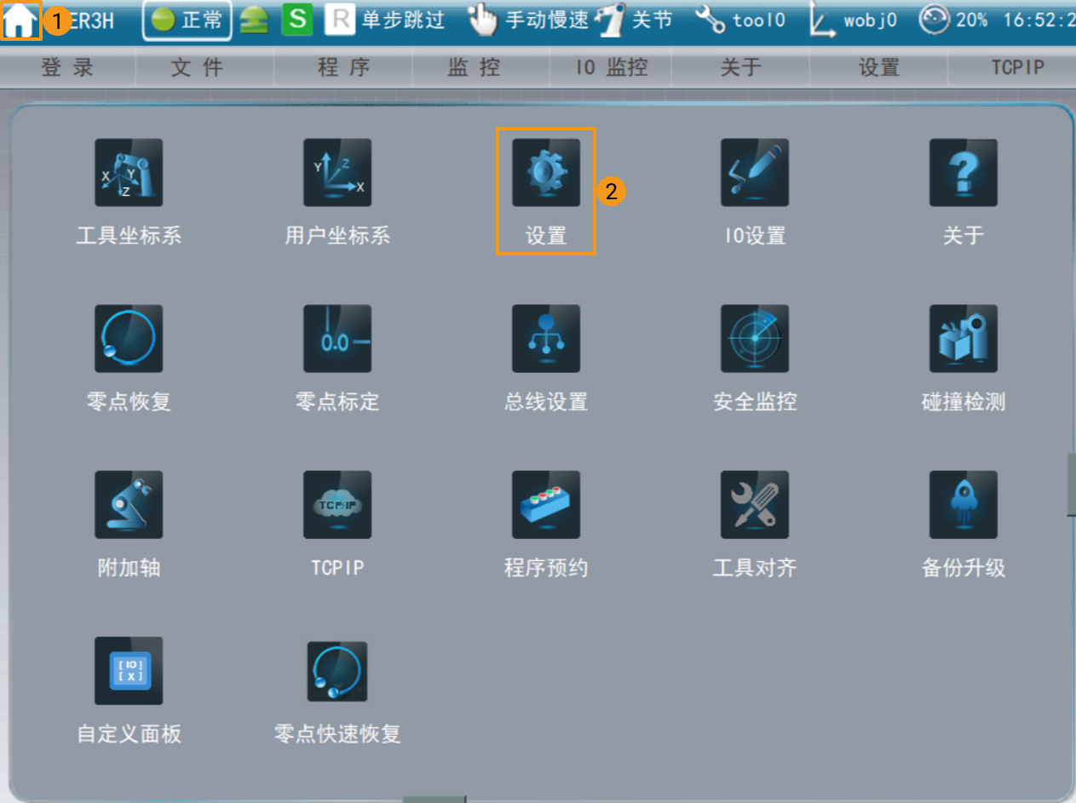Click the green servo icon beside 正常
Viewport: 1076px width, 803px height.
click(x=254, y=20)
